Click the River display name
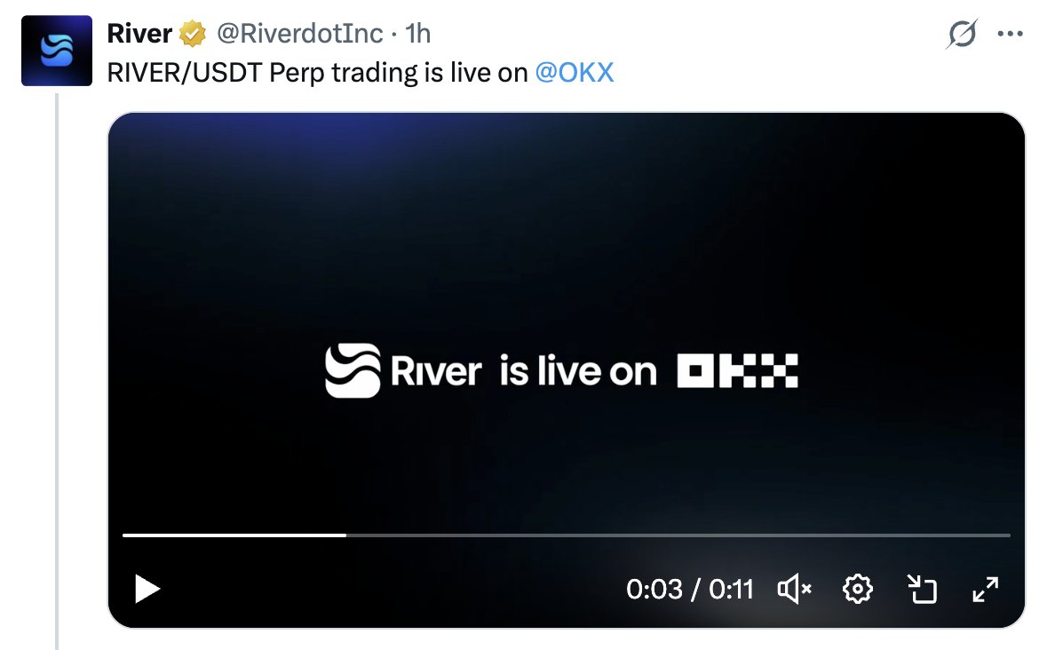The image size is (1055, 650). pos(139,34)
